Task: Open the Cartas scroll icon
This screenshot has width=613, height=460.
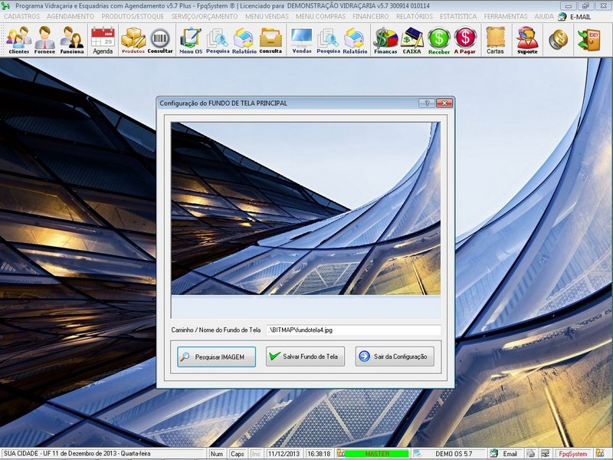Action: pyautogui.click(x=495, y=40)
